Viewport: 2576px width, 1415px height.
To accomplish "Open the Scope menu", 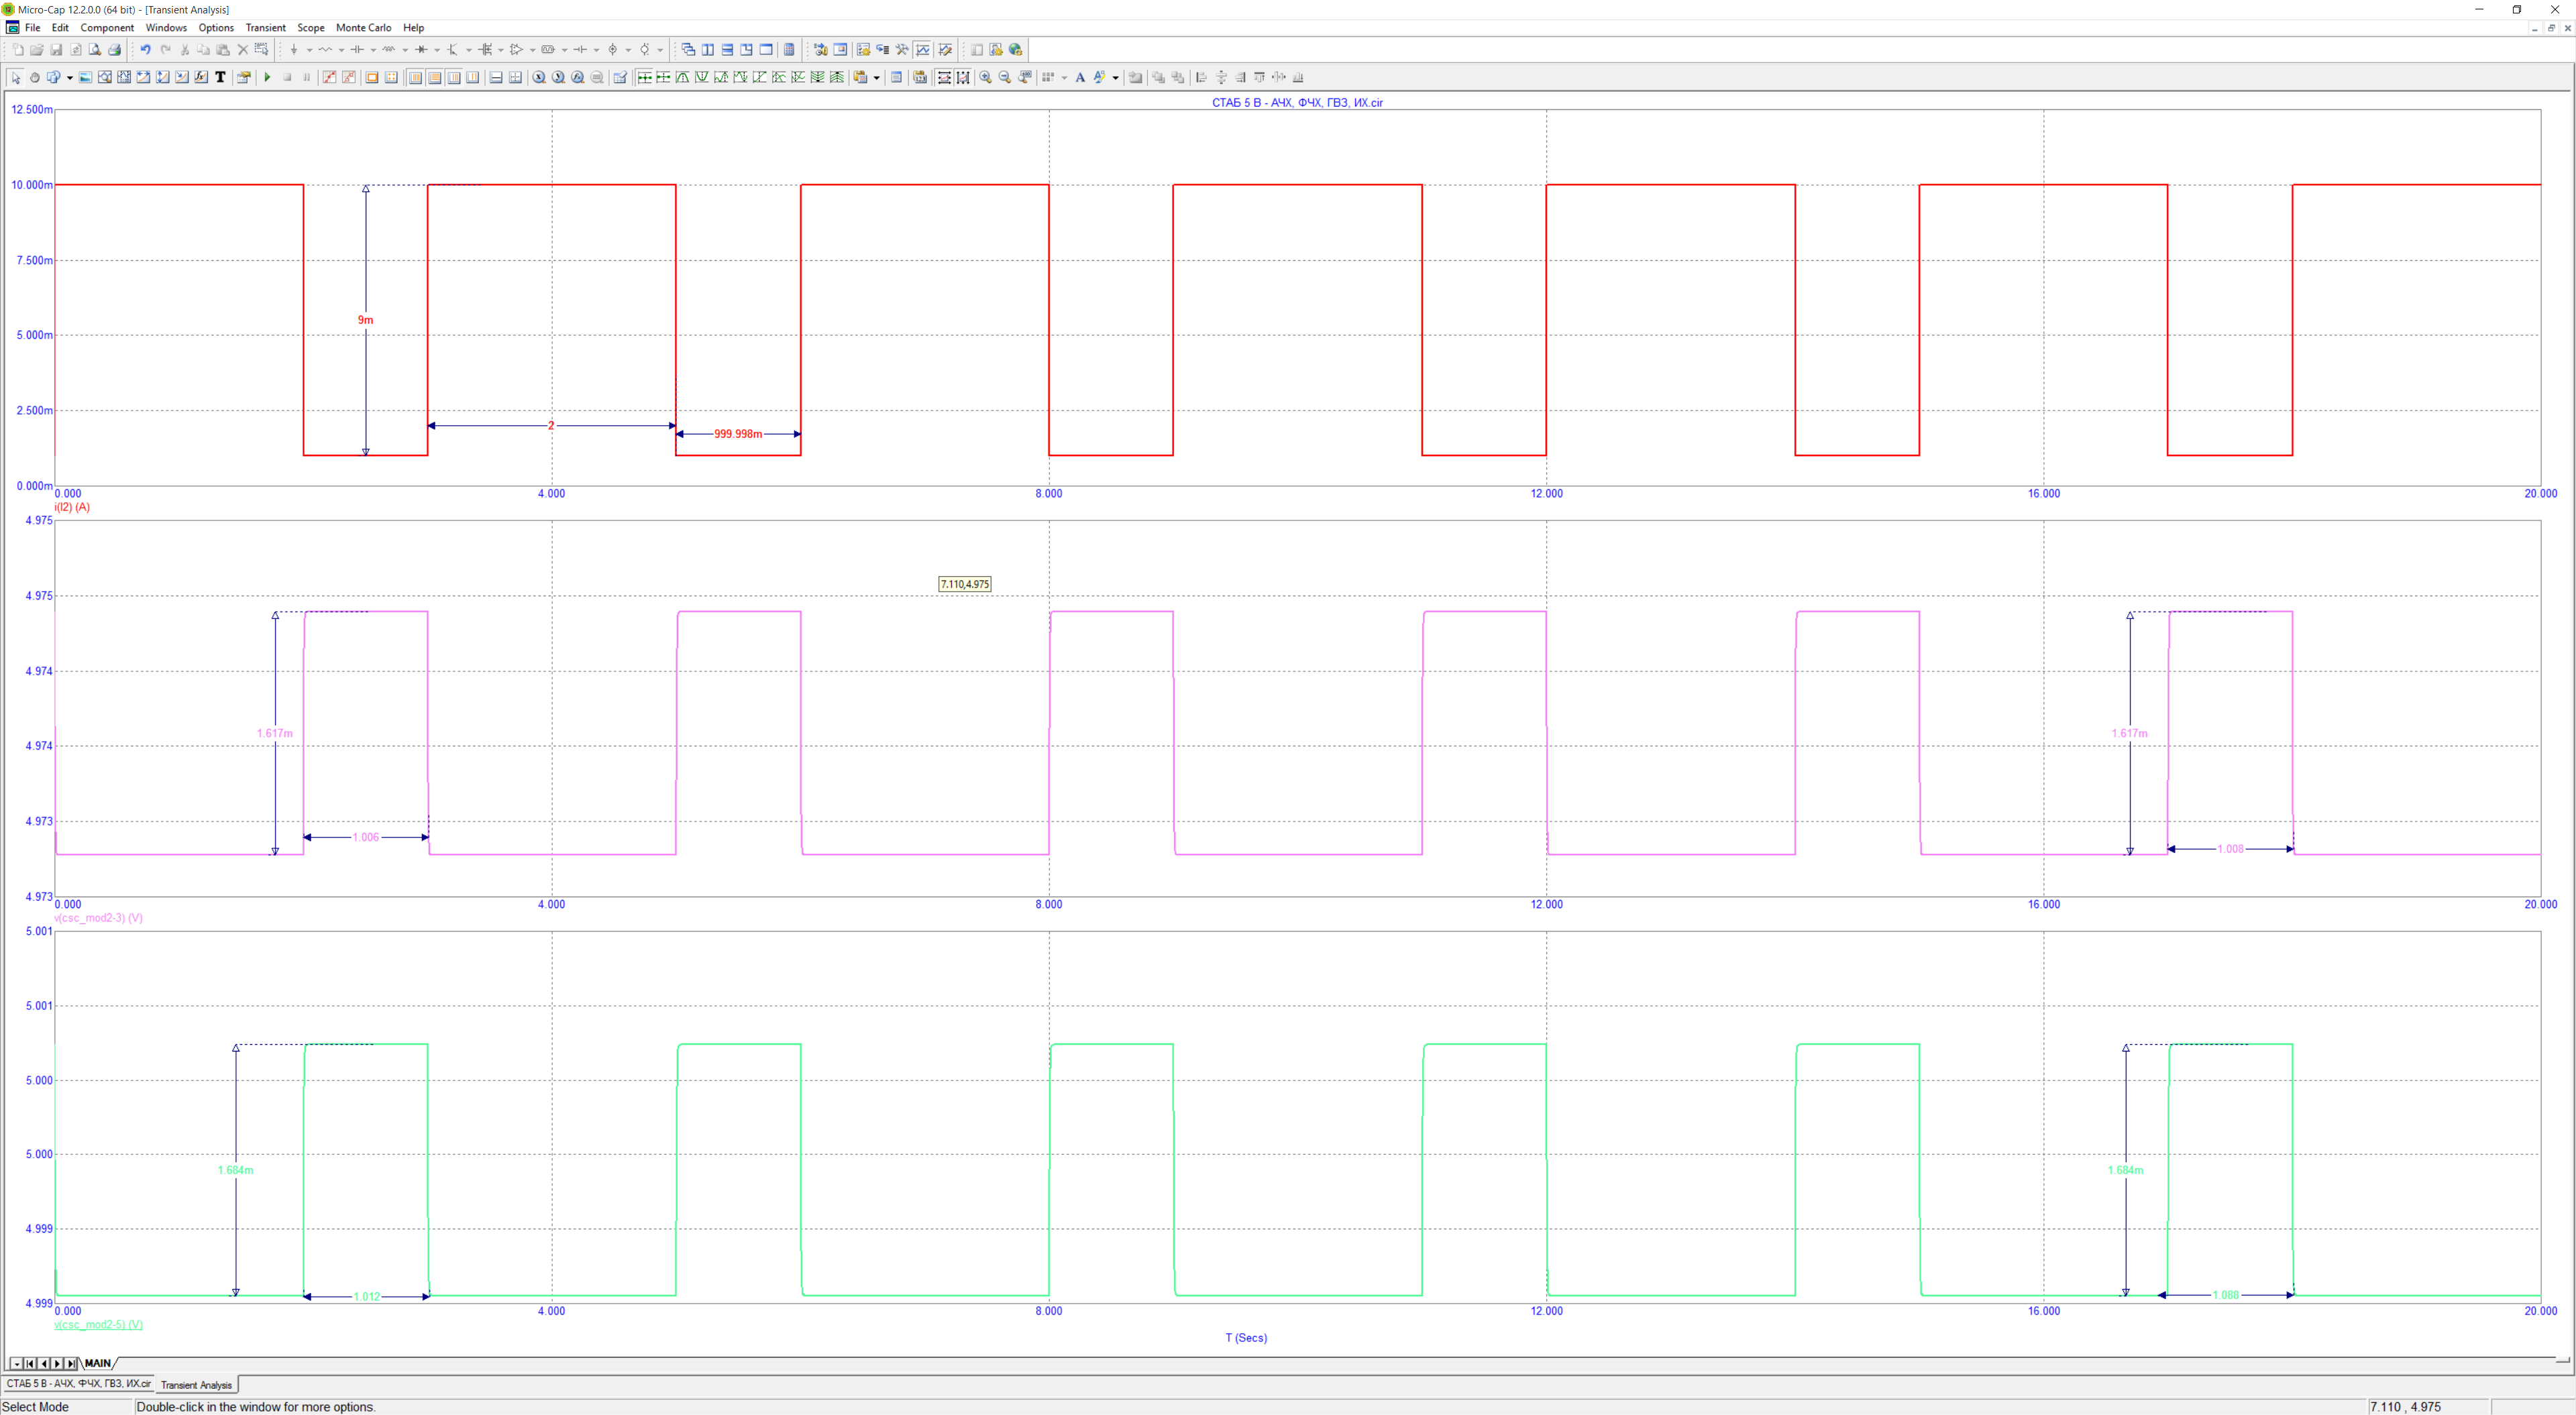I will 310,27.
